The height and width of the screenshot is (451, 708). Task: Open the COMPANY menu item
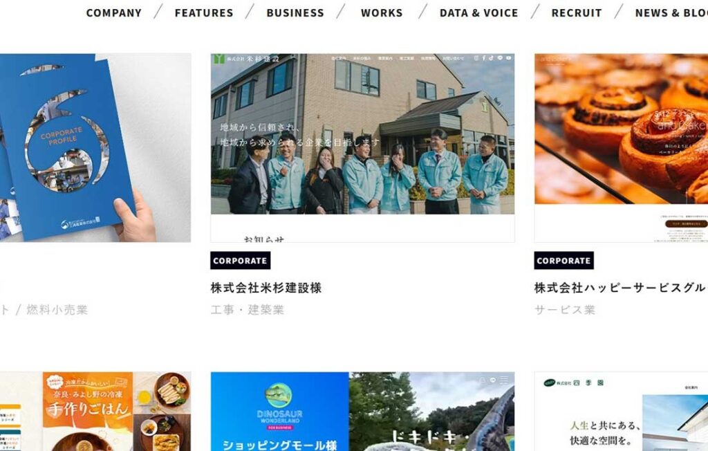coord(114,13)
